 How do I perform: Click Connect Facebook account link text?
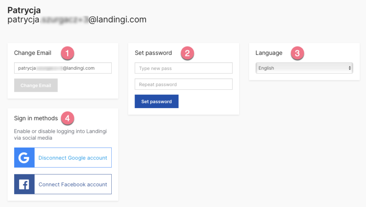point(73,185)
